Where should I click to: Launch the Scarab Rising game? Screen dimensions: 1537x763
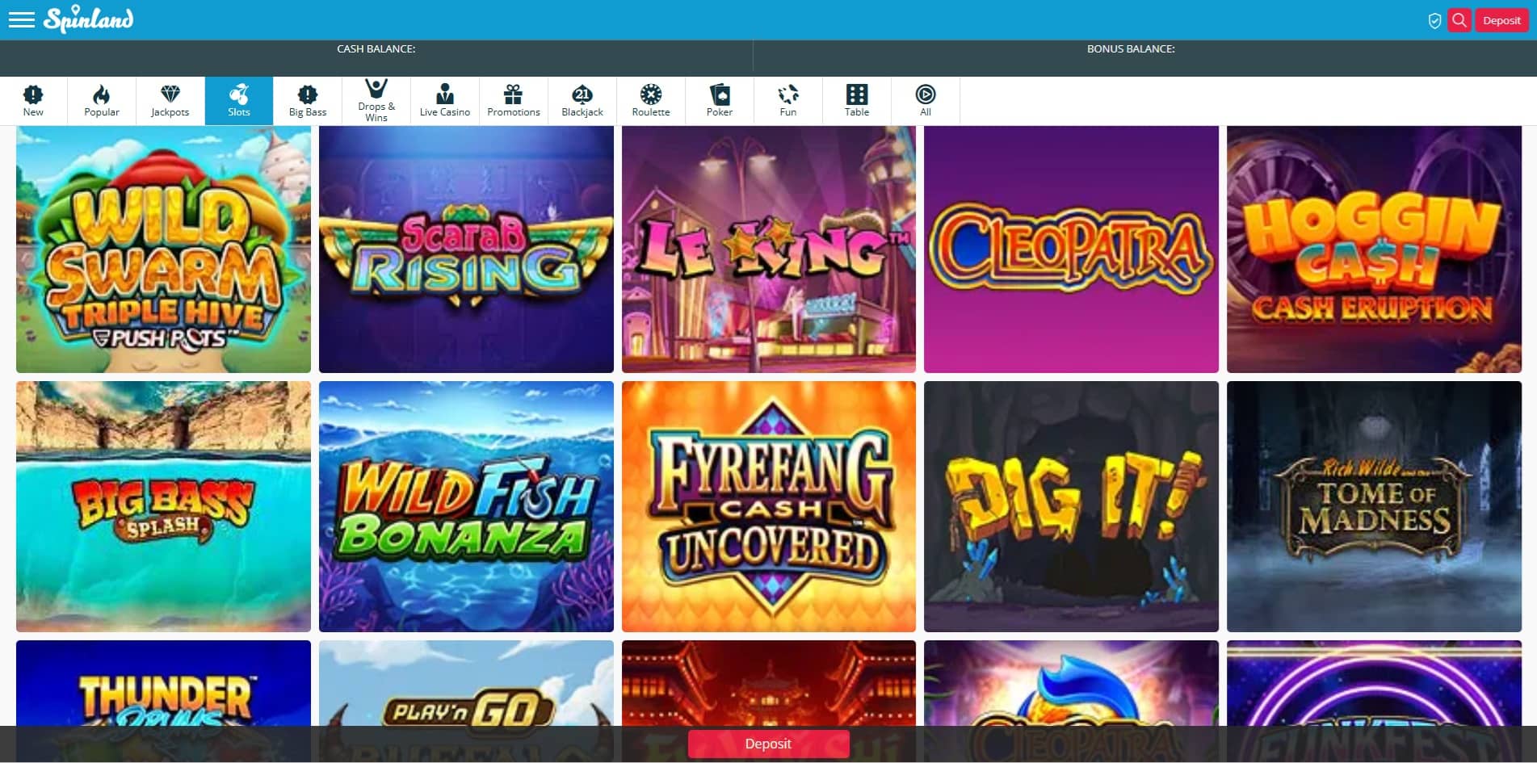[x=466, y=249]
